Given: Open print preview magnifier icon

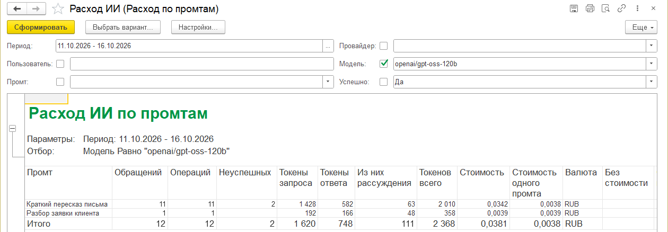Looking at the screenshot, I should [x=606, y=9].
